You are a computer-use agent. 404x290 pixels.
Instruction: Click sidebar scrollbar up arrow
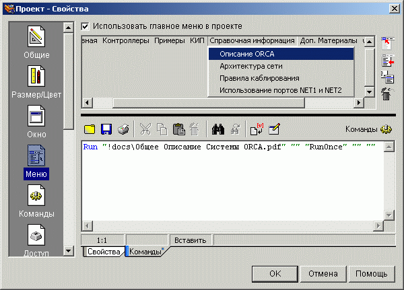pyautogui.click(x=68, y=28)
